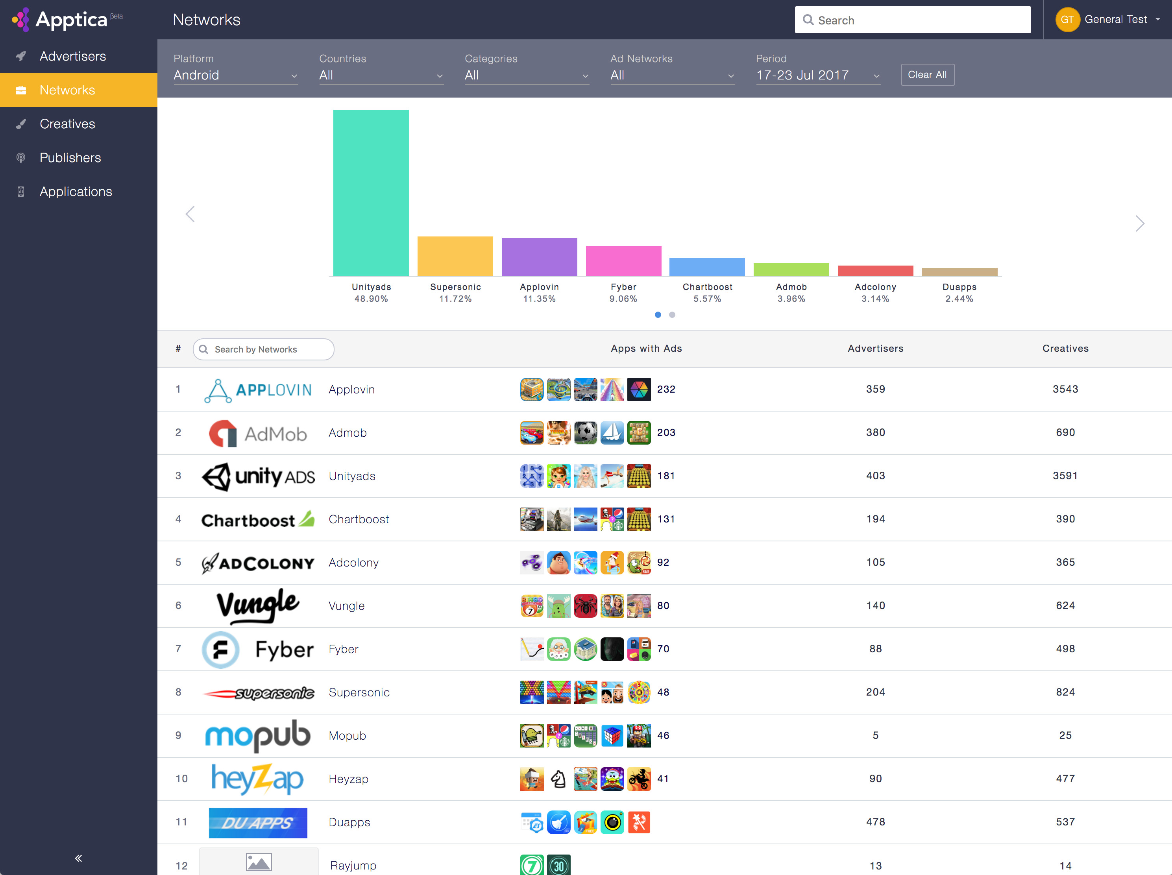Viewport: 1172px width, 875px height.
Task: Open the airplane app icon in Chartboost row
Action: point(586,519)
